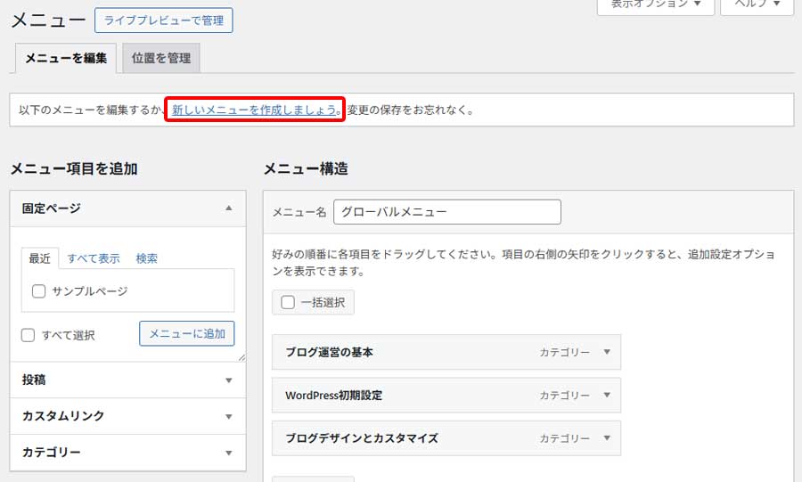Open the 検索 sub-tab
Viewport: 802px width, 482px height.
(x=147, y=258)
